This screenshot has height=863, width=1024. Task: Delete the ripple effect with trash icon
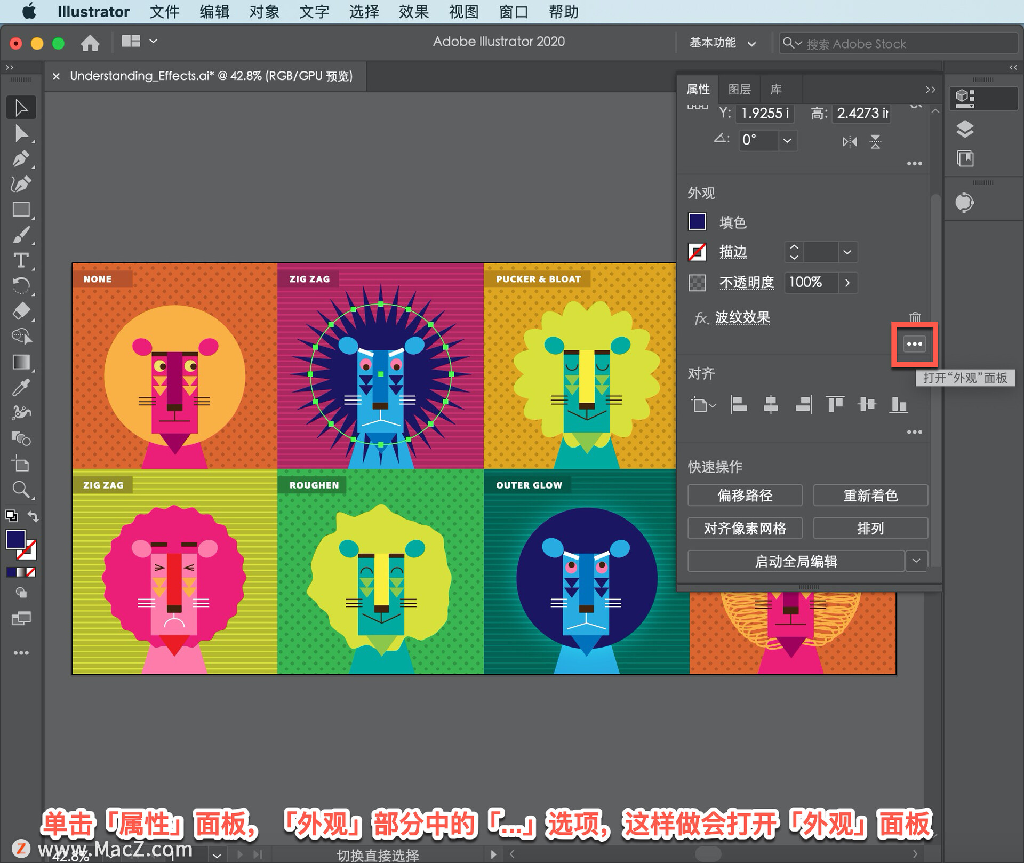point(915,318)
